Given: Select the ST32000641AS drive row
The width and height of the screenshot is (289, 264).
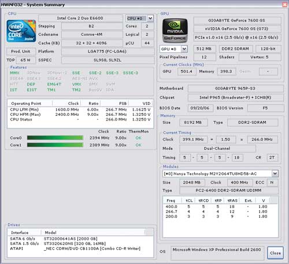Looking at the screenshot, I should [80, 239].
